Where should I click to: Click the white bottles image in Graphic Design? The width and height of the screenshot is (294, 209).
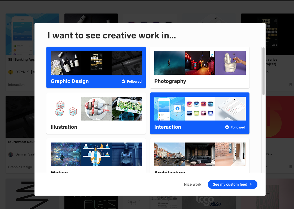[66, 63]
